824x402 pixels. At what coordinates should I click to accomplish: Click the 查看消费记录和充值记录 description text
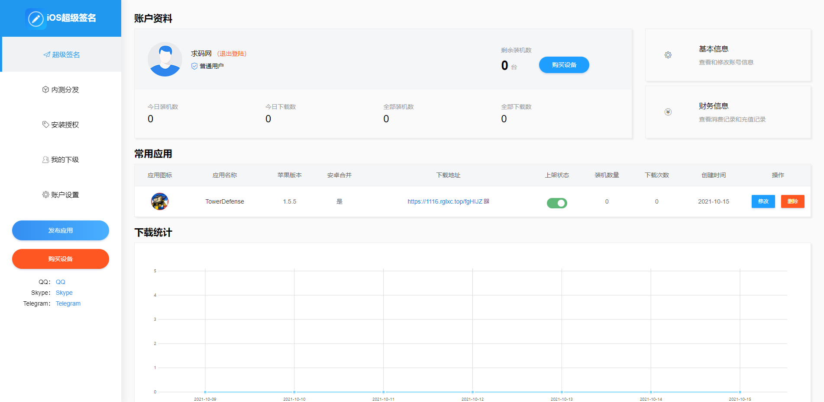(x=732, y=119)
